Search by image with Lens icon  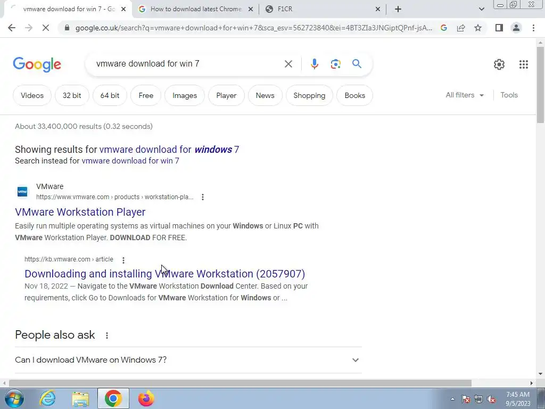[335, 64]
